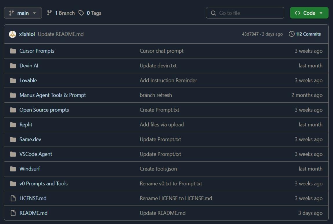The image size is (333, 224).
Task: Open the Lovable folder
Action: tap(28, 80)
